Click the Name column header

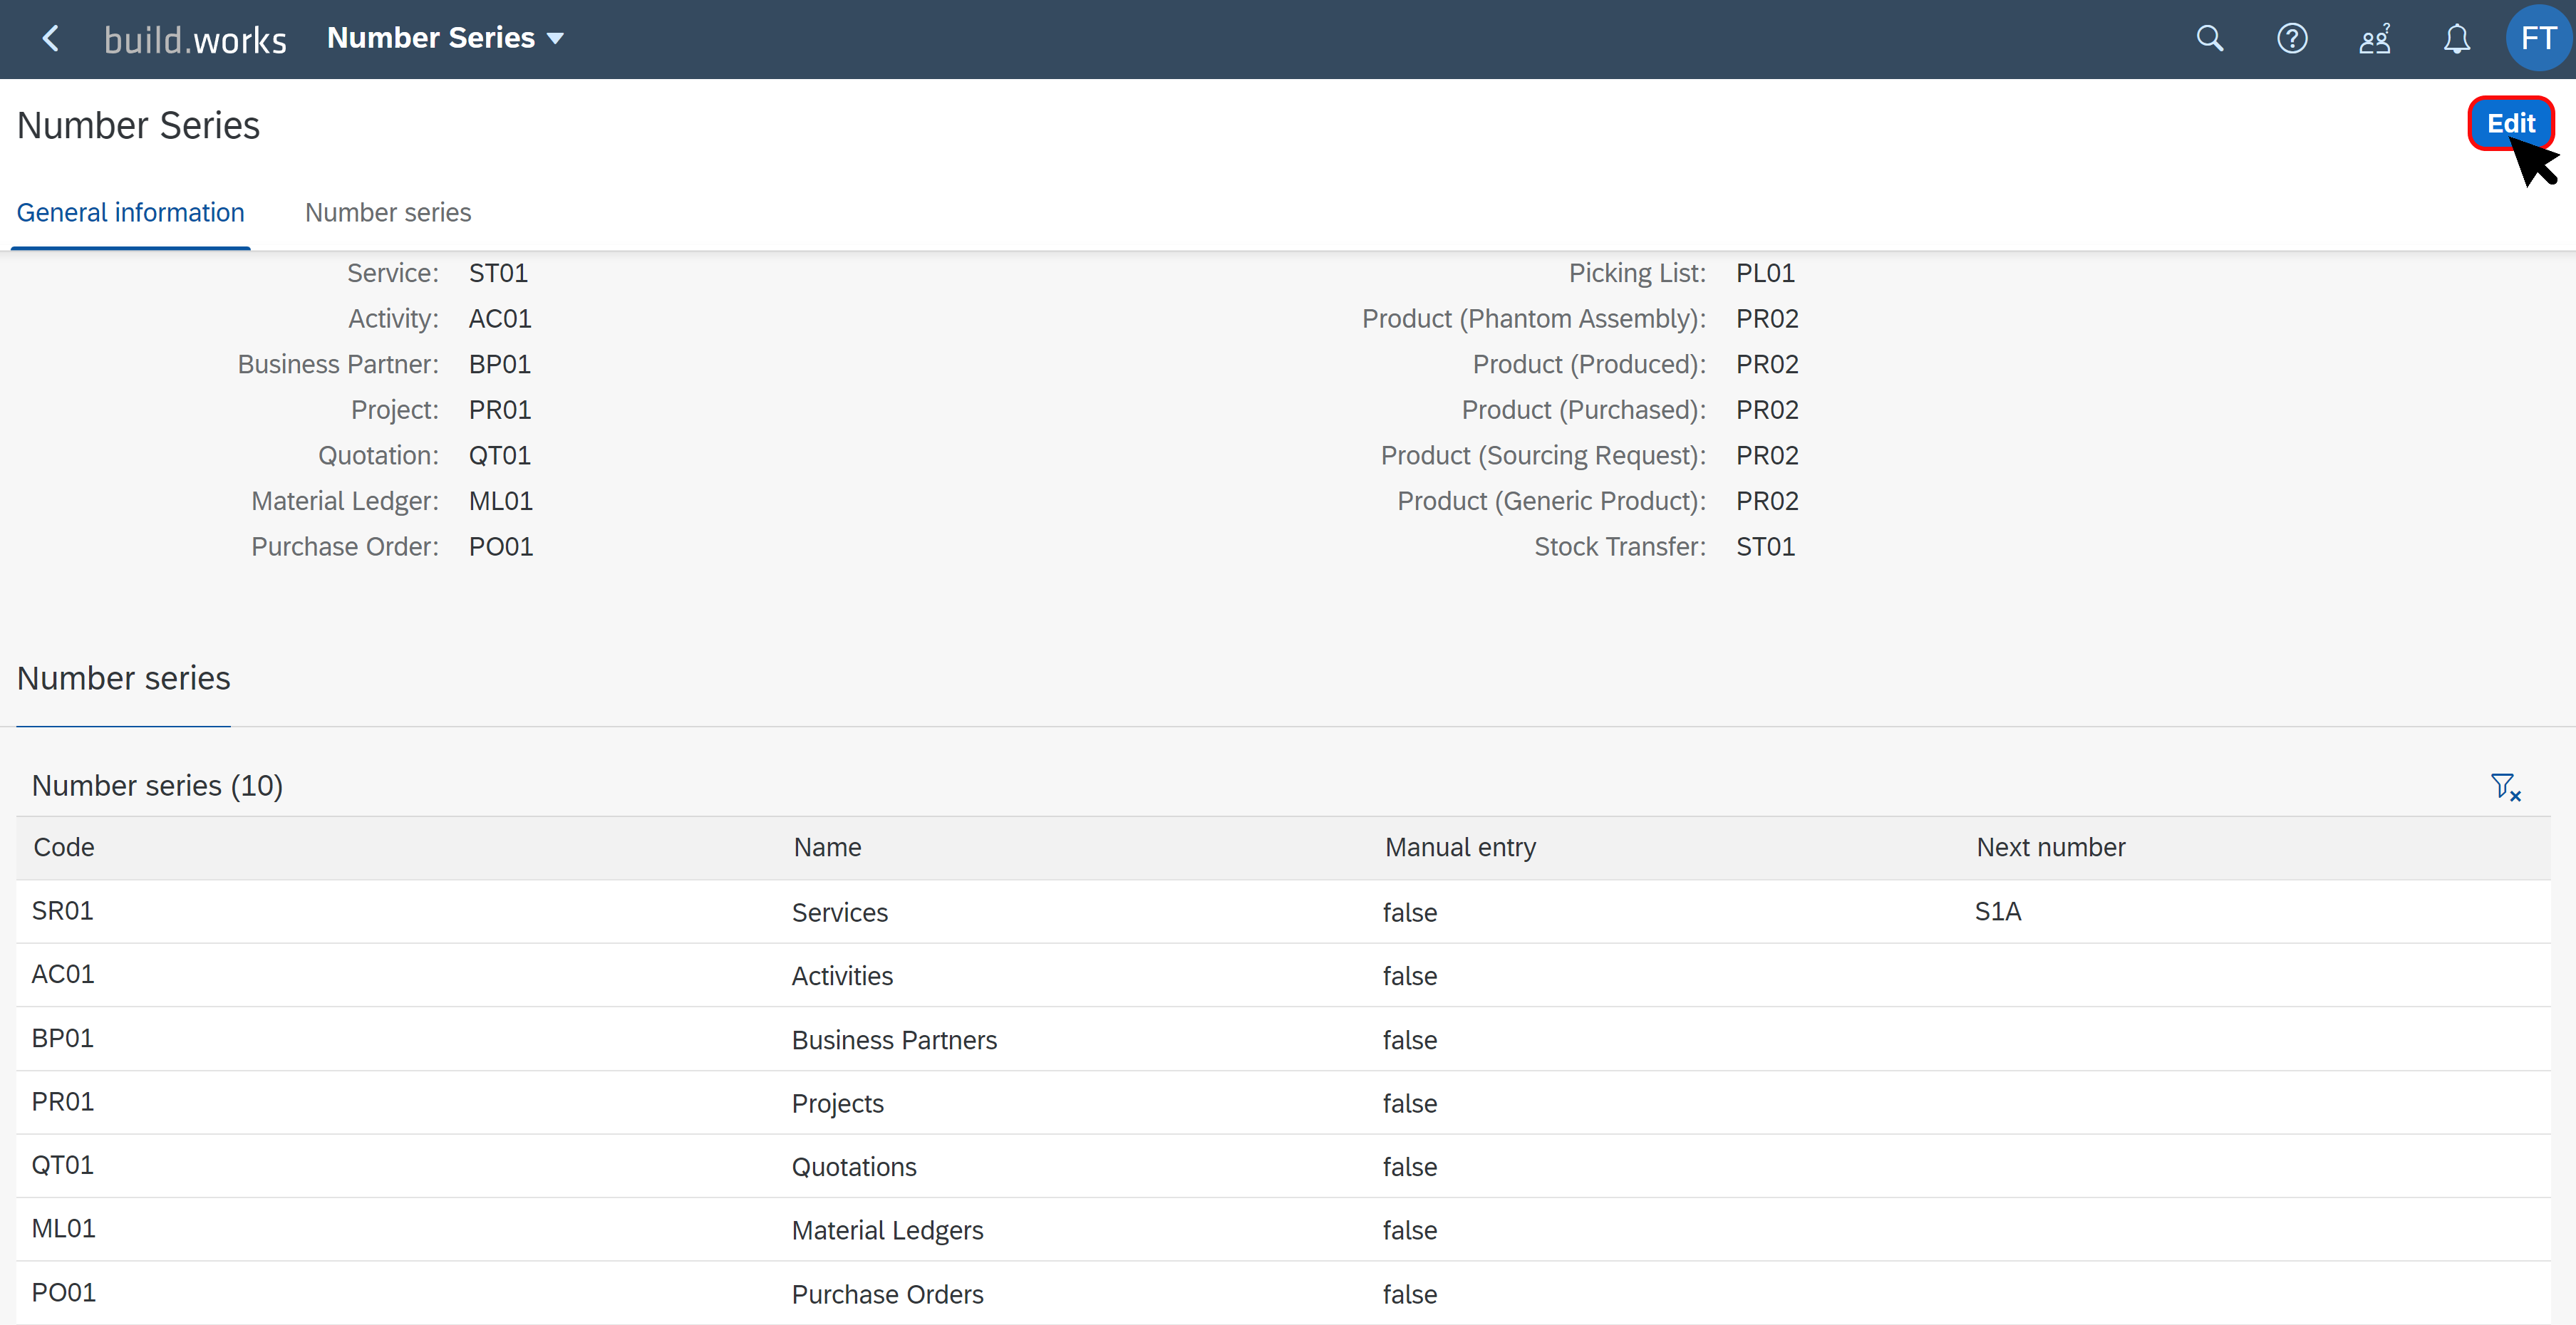click(827, 847)
